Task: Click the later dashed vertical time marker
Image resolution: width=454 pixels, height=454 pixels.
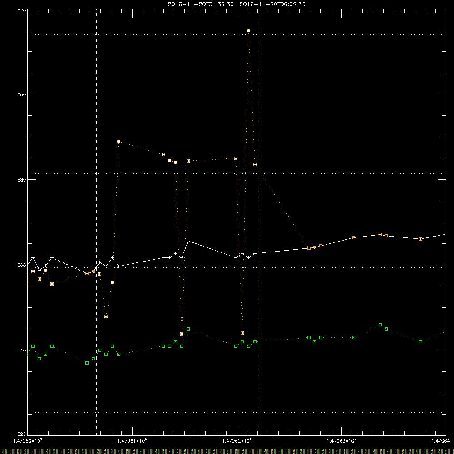Action: tap(258, 222)
